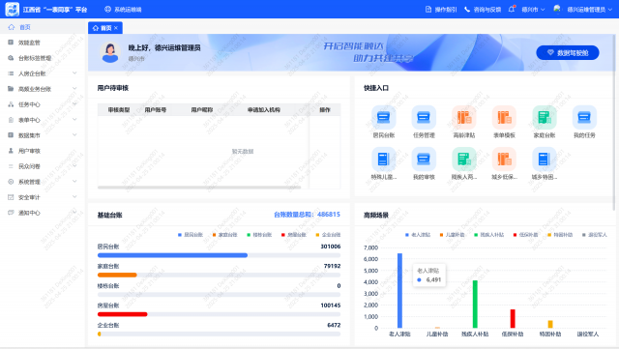Toggle 楼栋台账 legend in 基础台账 chart
Image resolution: width=619 pixels, height=349 pixels.
click(x=259, y=235)
